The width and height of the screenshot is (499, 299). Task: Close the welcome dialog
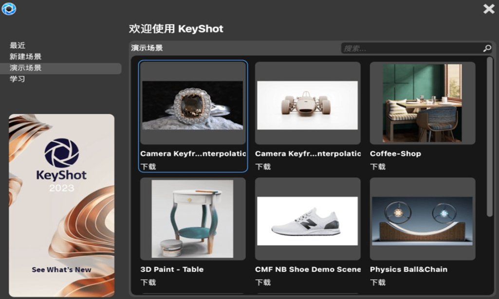coord(489,9)
